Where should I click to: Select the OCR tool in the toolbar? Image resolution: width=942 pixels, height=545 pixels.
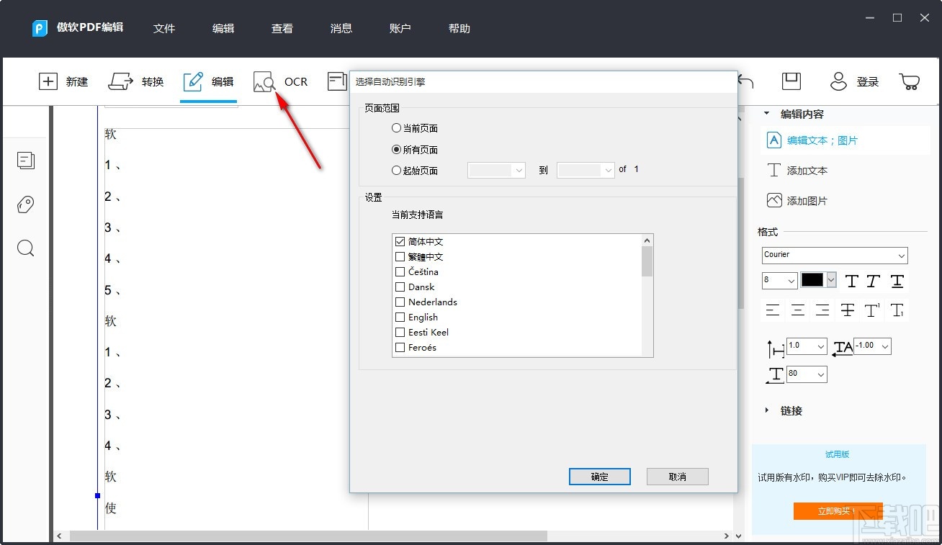click(x=281, y=81)
